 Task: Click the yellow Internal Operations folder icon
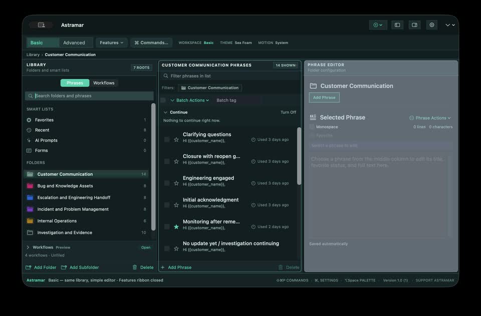[x=30, y=221]
